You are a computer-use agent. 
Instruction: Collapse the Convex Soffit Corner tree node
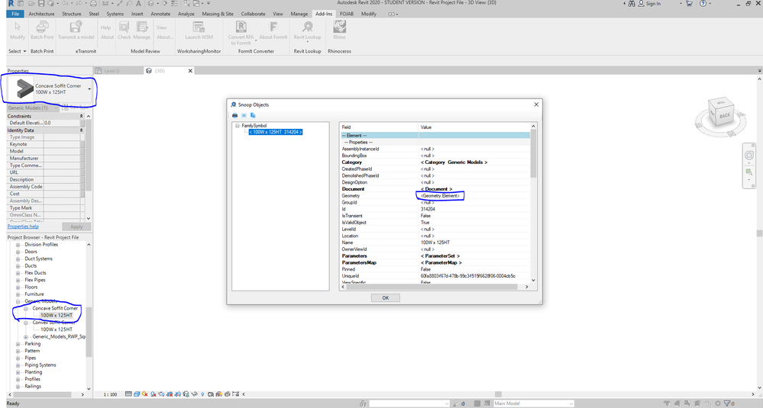(x=26, y=323)
